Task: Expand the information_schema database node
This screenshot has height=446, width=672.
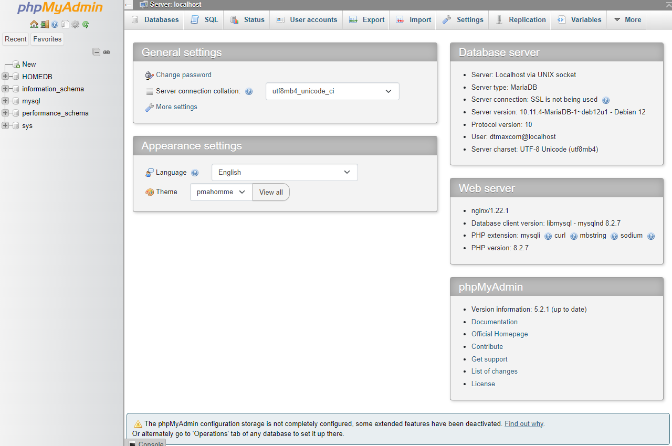Action: coord(5,89)
